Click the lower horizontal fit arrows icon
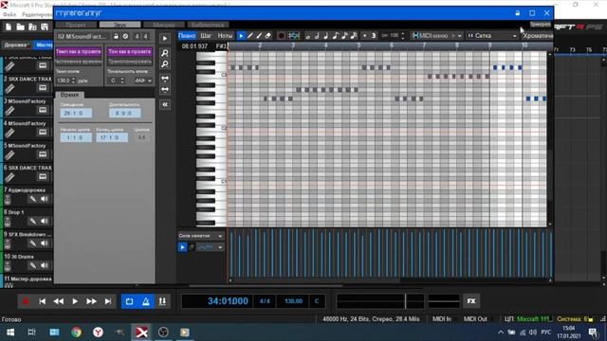607x341 pixels. [x=165, y=90]
